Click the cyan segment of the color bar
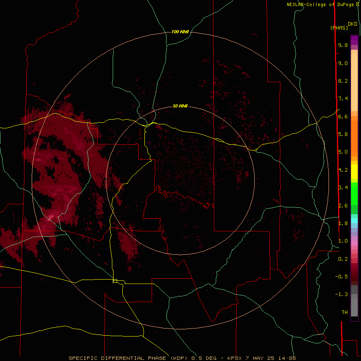This screenshot has height=361, width=361. pyautogui.click(x=354, y=221)
